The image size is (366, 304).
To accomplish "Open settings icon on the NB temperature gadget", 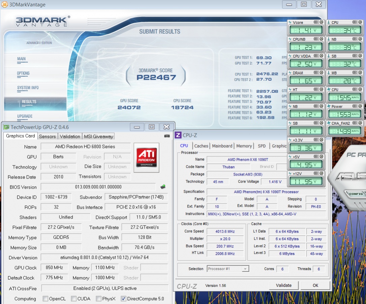I will tap(355, 39).
